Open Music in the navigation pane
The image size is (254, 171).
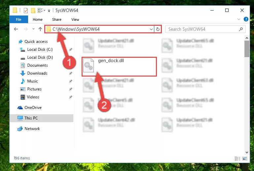32,81
